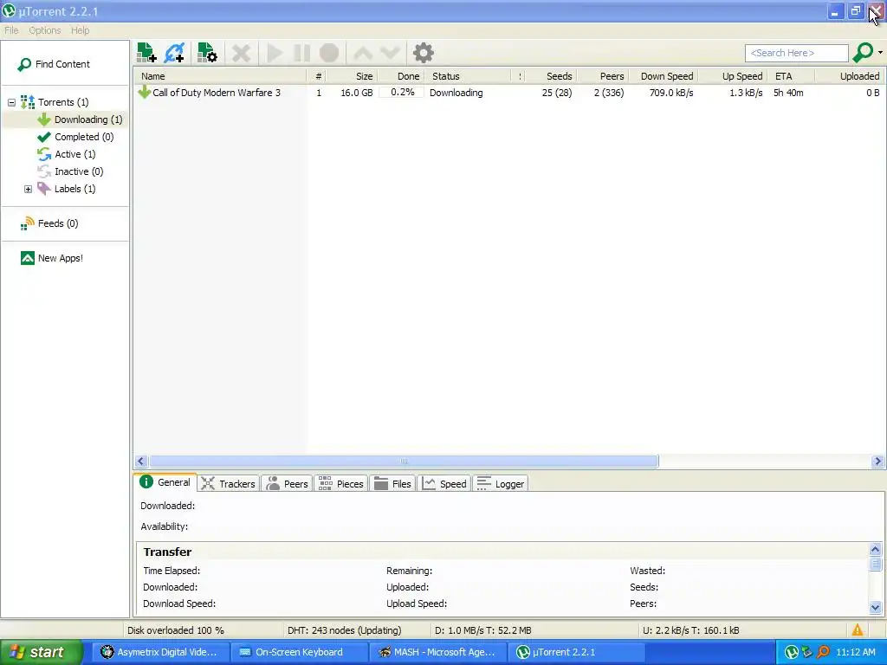Sort by Seeds column header

tap(552, 76)
